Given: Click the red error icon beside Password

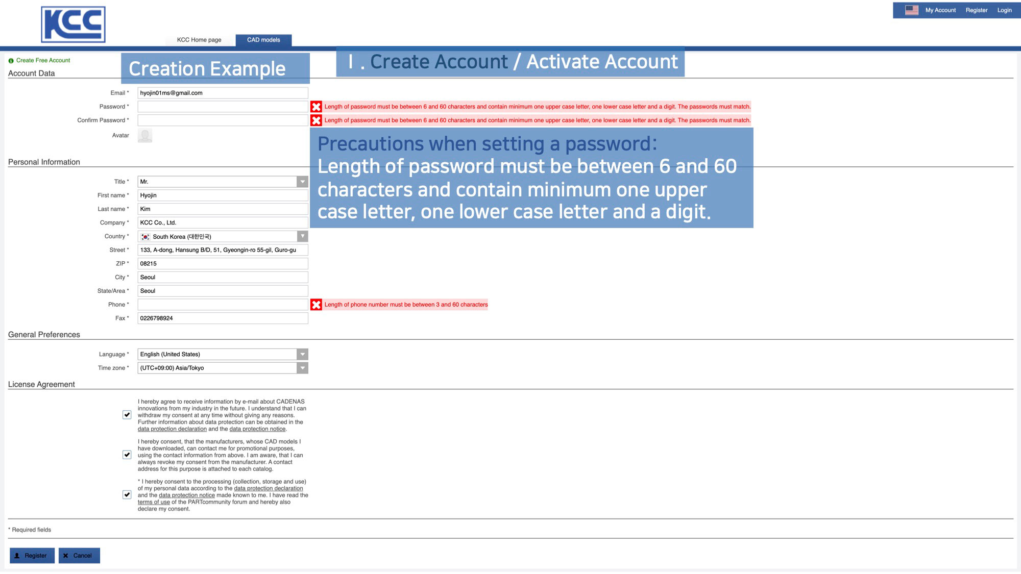Looking at the screenshot, I should click(316, 107).
